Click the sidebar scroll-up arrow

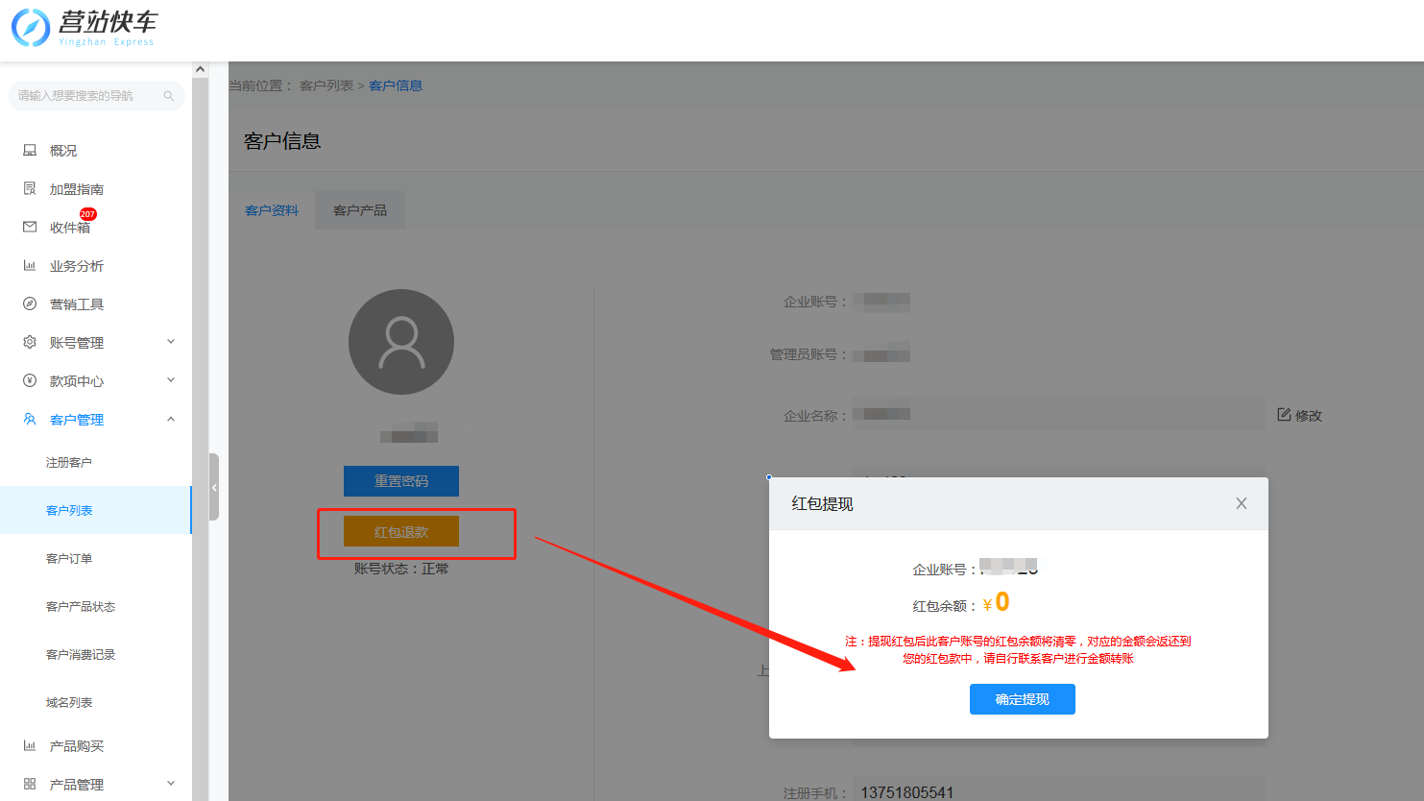(x=200, y=69)
